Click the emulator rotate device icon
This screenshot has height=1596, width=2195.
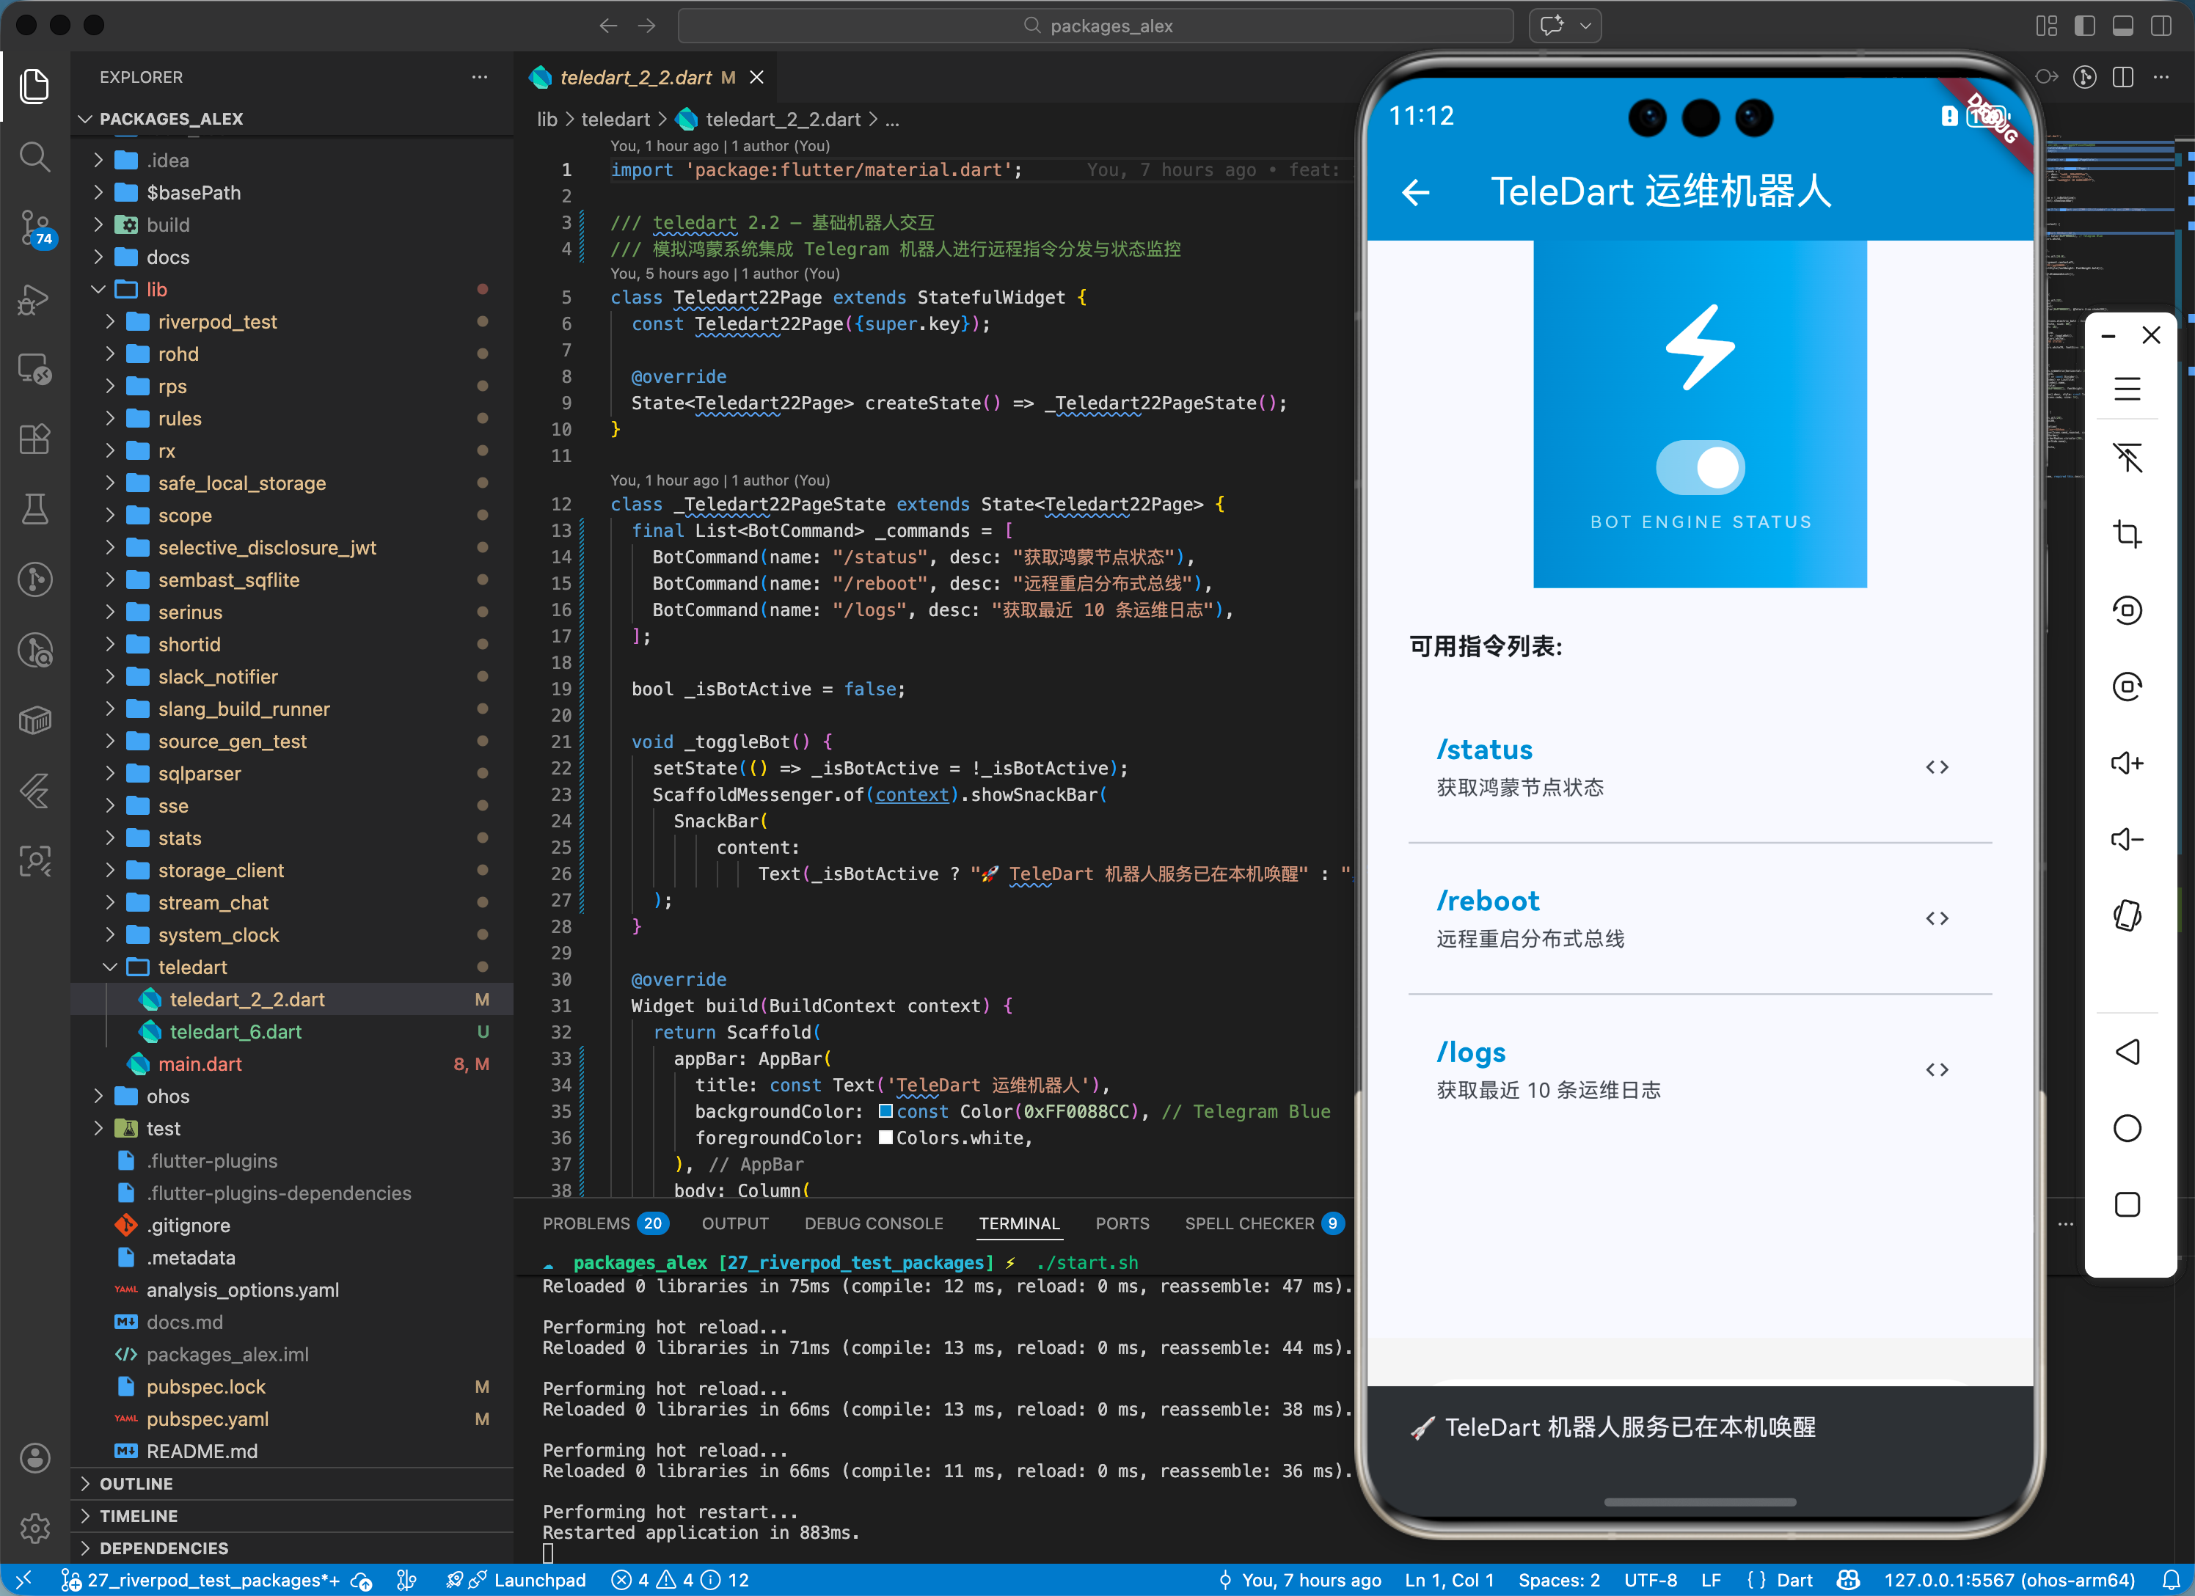click(x=2126, y=915)
